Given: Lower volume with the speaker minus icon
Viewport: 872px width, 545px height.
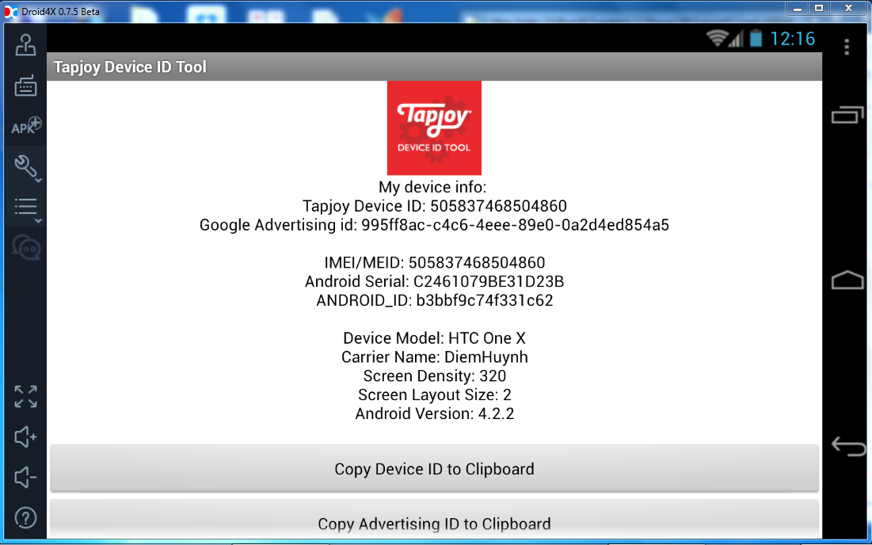Looking at the screenshot, I should click(x=25, y=477).
